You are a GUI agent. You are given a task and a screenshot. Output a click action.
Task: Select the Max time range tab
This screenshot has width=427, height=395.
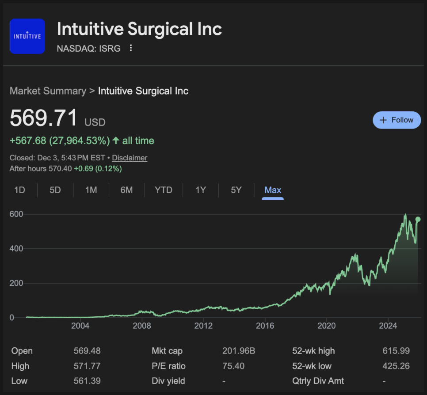273,190
